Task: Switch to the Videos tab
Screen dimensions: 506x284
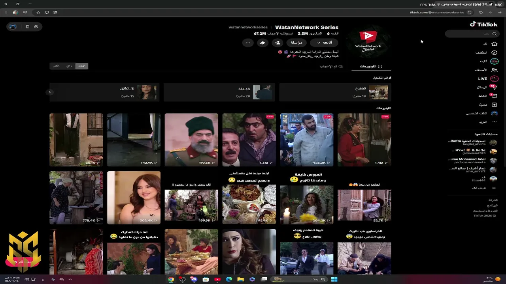Action: [x=371, y=67]
